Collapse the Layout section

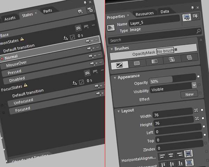118,111
